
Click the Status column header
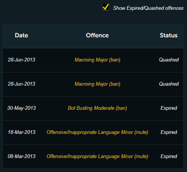pyautogui.click(x=168, y=35)
